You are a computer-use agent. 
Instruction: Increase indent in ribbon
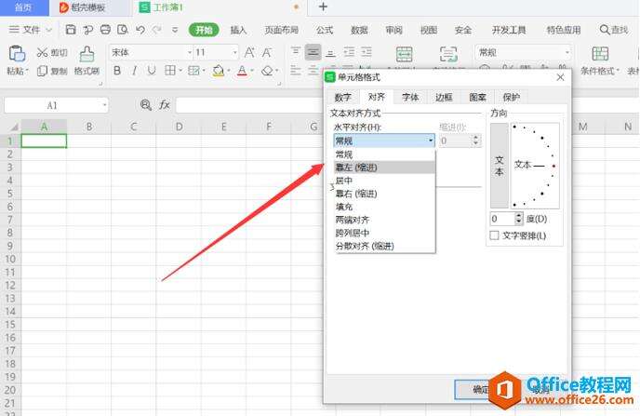tap(367, 52)
